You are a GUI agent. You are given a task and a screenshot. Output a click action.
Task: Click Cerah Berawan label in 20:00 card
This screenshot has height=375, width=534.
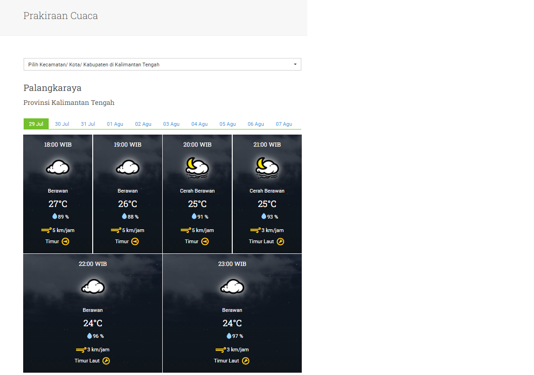197,191
